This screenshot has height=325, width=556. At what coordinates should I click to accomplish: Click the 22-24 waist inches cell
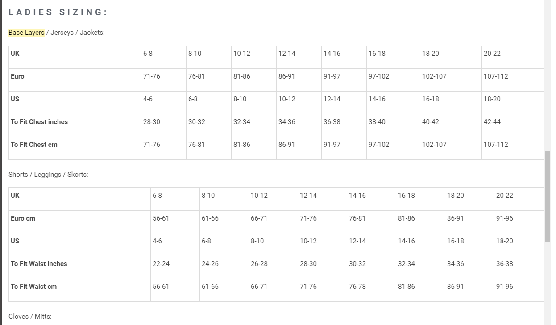click(161, 264)
